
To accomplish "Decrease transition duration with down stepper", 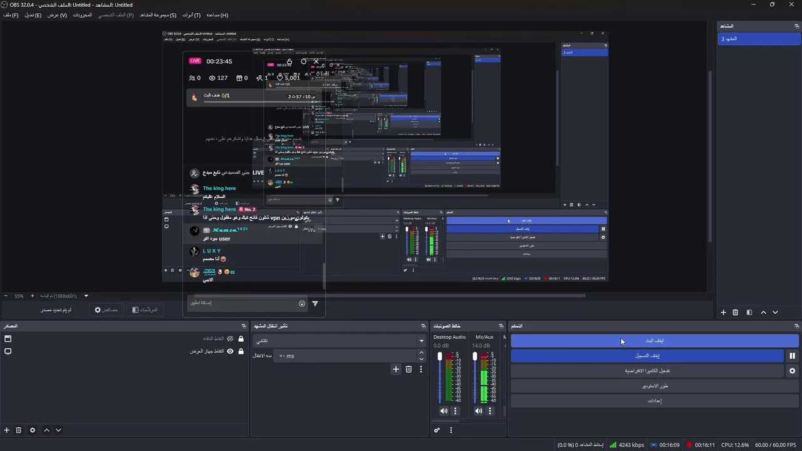I will click(421, 359).
